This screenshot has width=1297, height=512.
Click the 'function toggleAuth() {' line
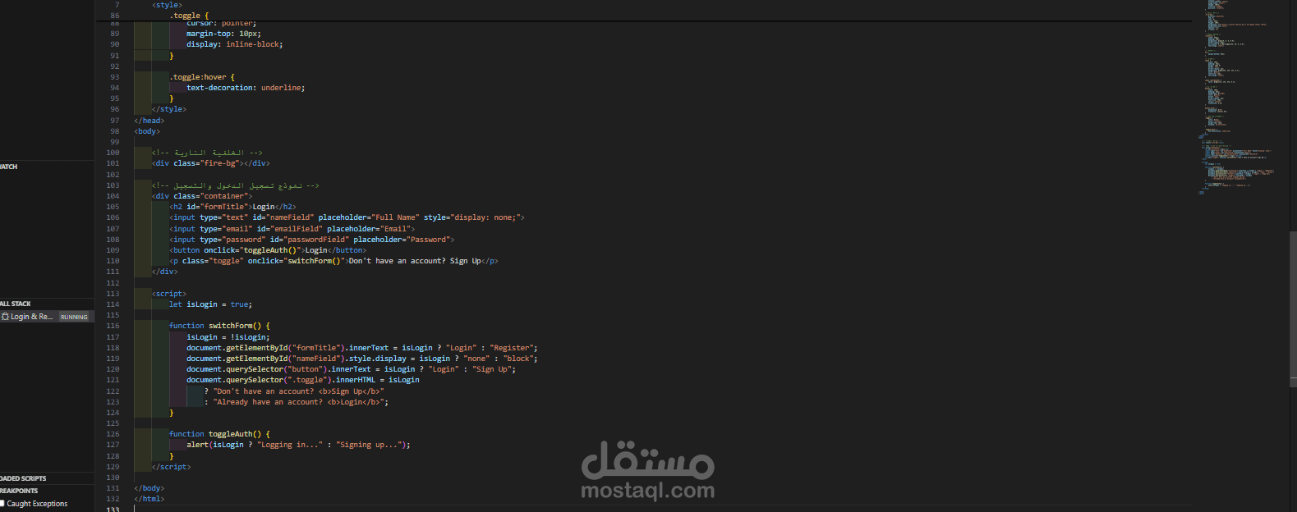(x=219, y=434)
